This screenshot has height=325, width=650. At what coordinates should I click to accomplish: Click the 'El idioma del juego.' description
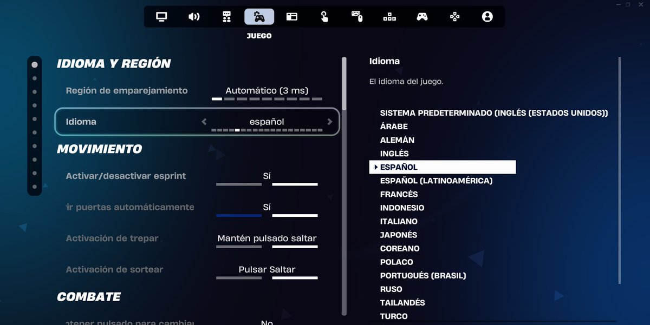click(406, 82)
